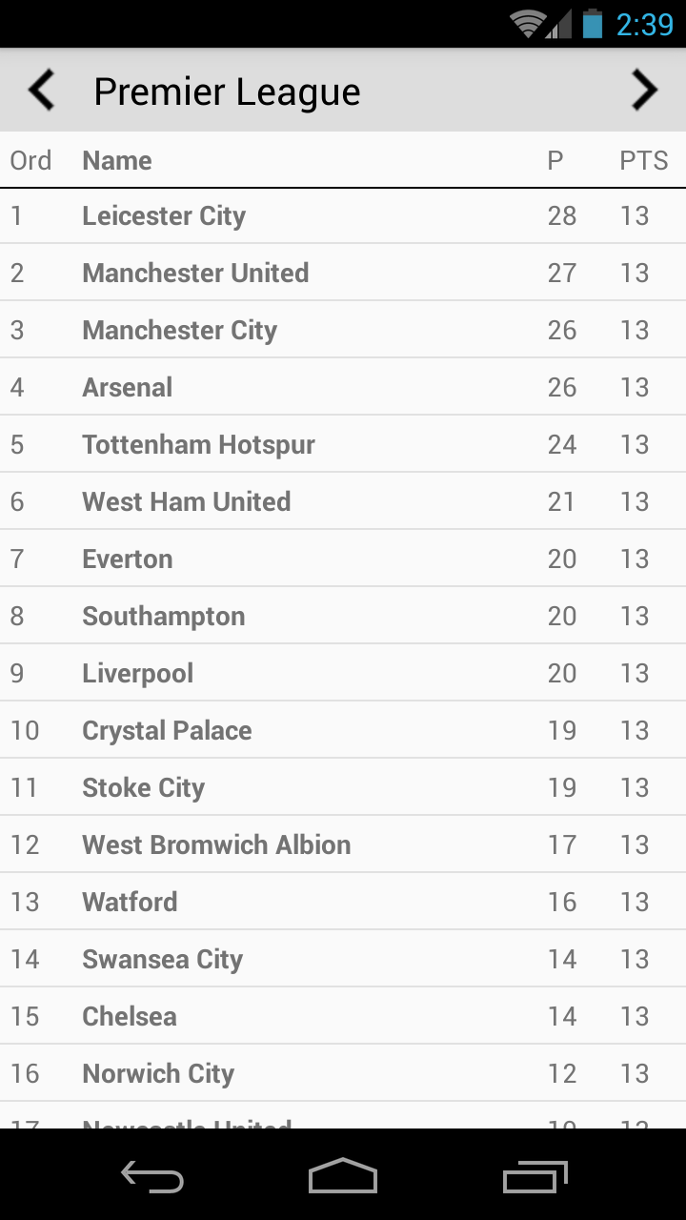Tap the previous league left arrow
Screen dimensions: 686x1220
[41, 91]
